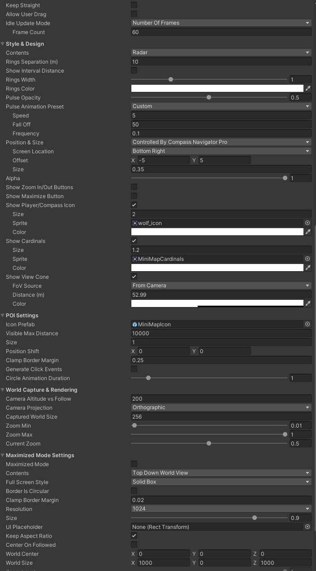Click eyedropper next to player icon Color
This screenshot has height=571, width=316.
click(x=308, y=232)
